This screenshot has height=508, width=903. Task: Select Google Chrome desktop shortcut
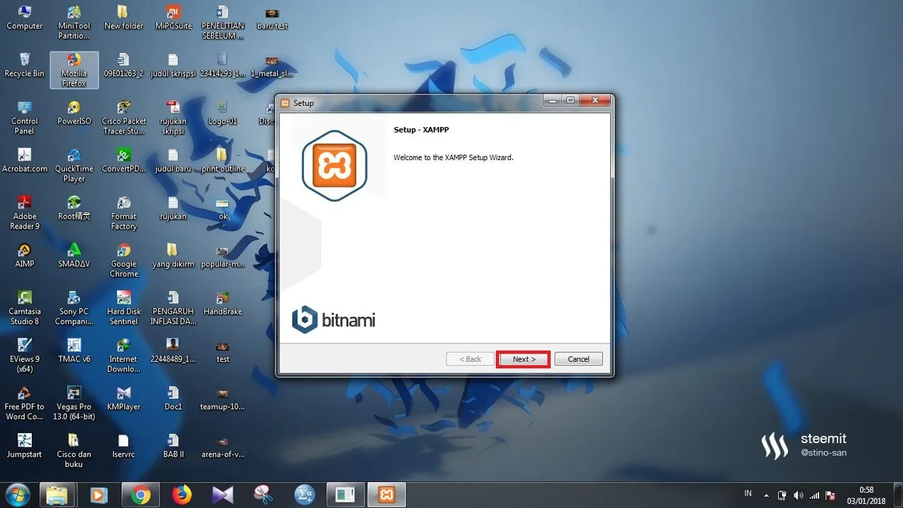123,260
